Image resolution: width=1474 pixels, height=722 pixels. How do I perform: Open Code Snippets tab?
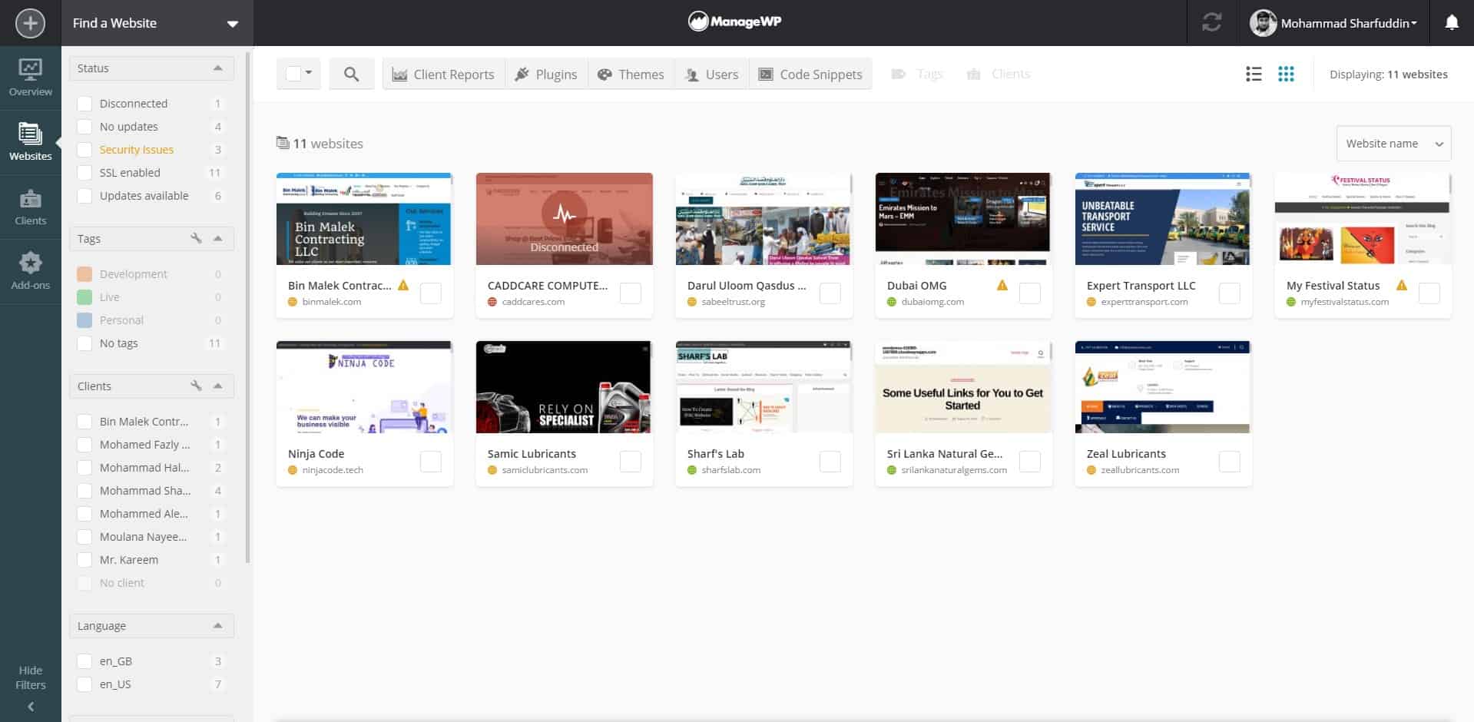click(810, 74)
